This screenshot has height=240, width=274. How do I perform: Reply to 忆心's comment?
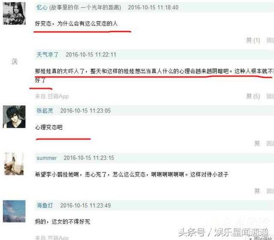click(270, 40)
